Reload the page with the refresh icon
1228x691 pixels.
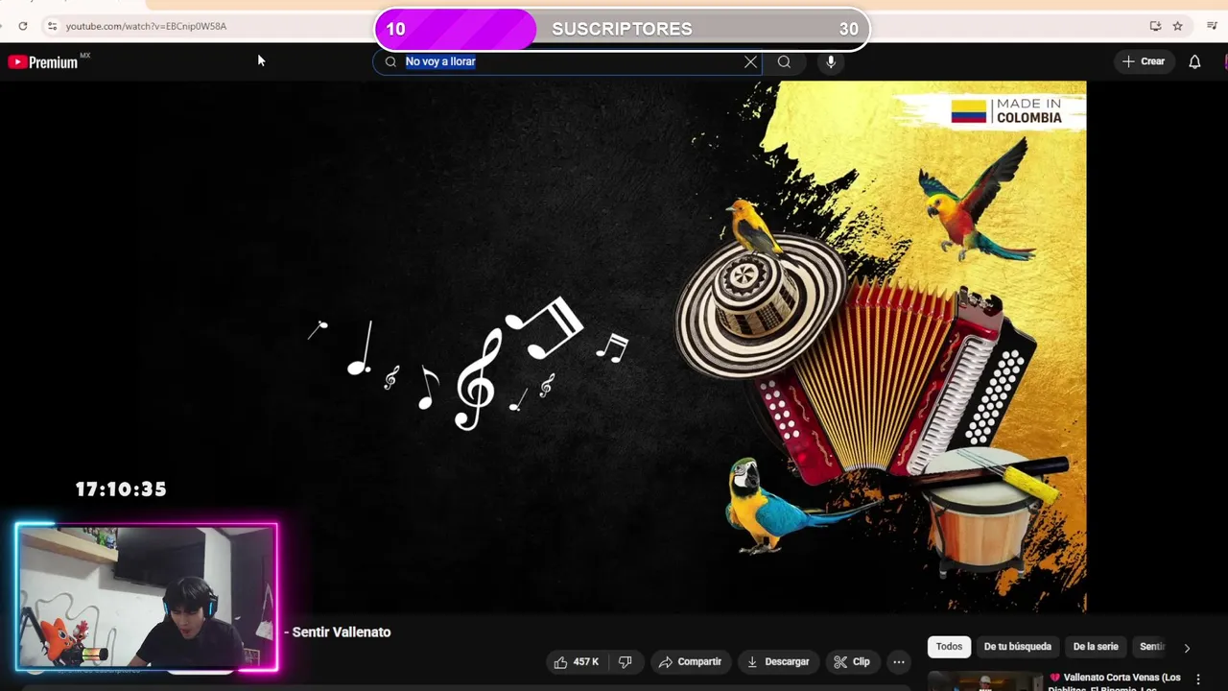pyautogui.click(x=22, y=26)
